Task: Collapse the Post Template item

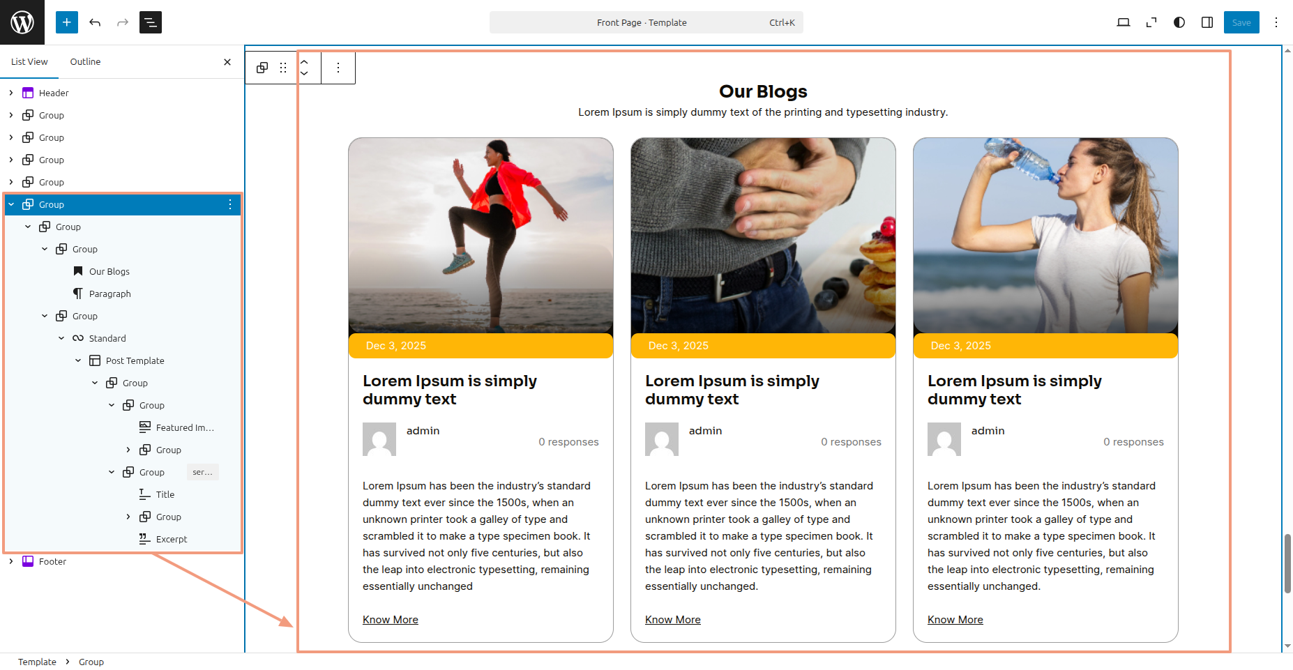Action: point(78,360)
